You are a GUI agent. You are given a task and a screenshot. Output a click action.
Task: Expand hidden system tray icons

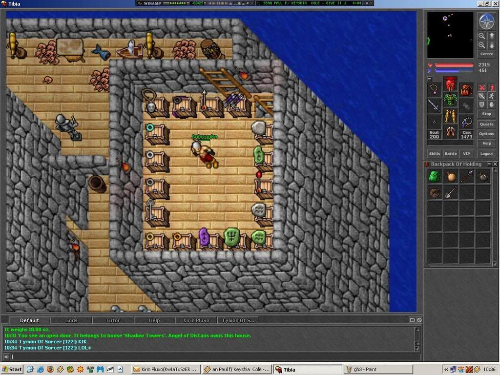(x=446, y=370)
